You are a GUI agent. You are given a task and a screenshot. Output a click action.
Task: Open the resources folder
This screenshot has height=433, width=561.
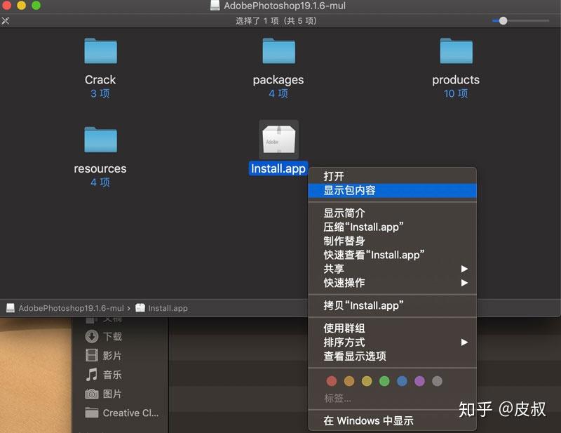click(x=100, y=139)
